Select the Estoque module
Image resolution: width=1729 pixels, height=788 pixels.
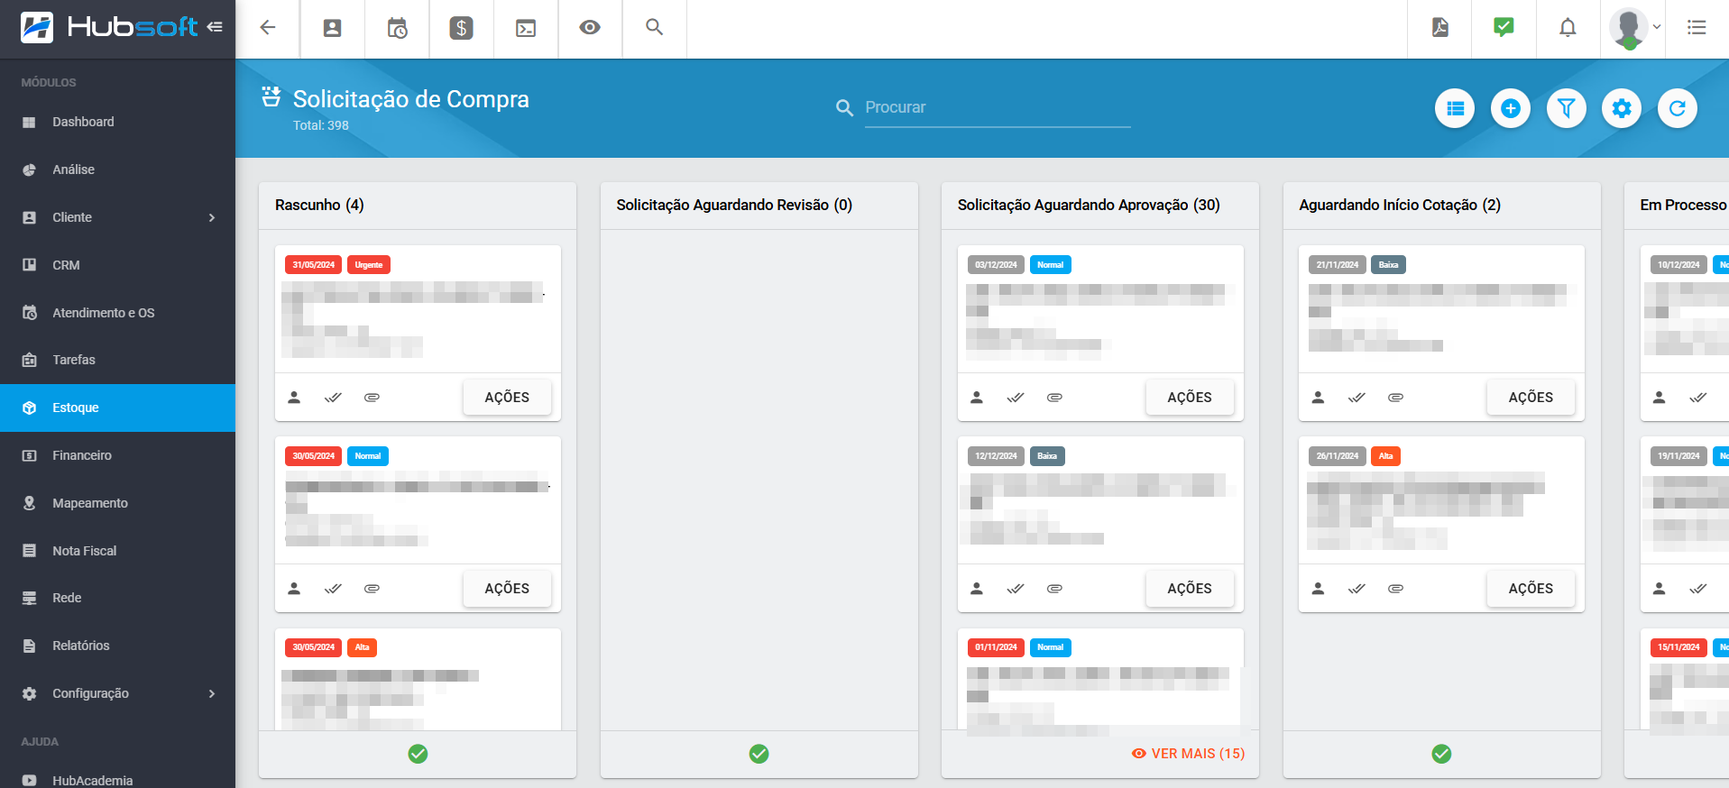[x=117, y=408]
